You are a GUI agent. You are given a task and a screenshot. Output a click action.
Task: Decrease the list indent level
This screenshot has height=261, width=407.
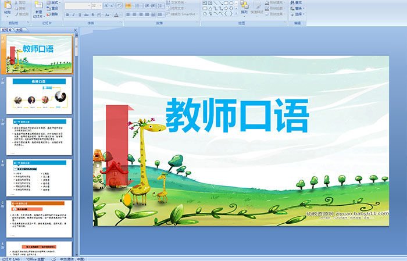[147, 5]
